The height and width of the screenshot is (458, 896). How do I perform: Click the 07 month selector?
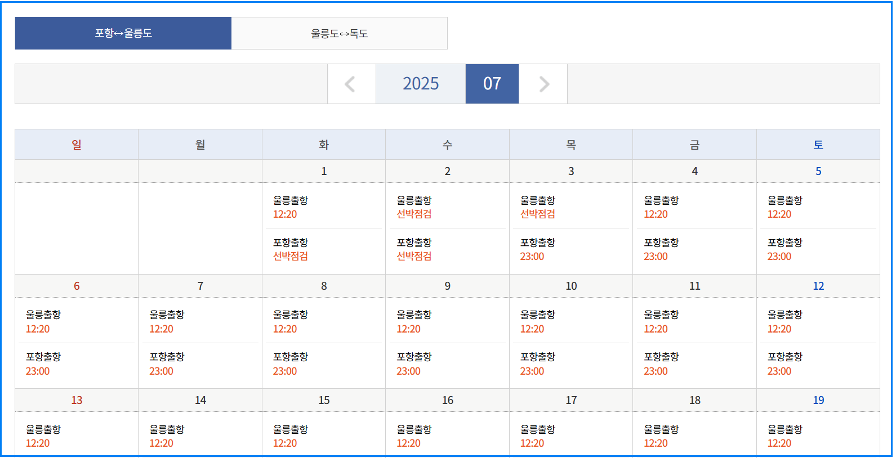pos(492,84)
